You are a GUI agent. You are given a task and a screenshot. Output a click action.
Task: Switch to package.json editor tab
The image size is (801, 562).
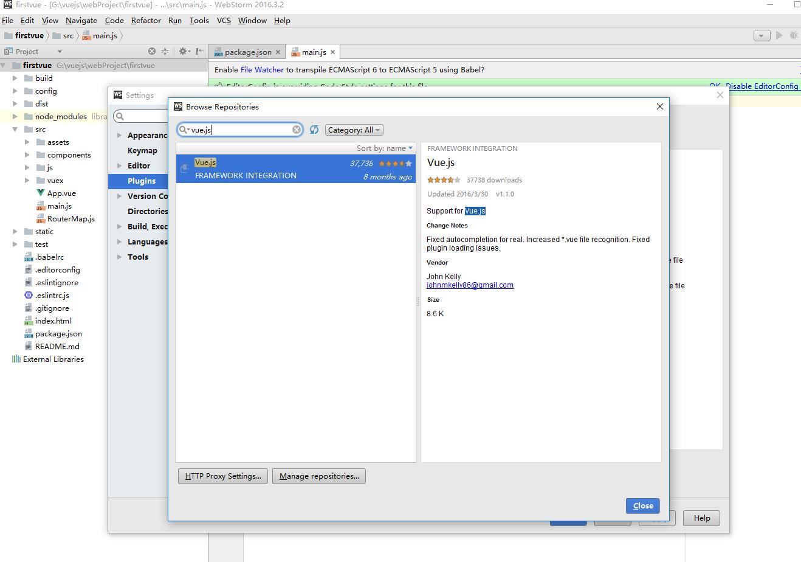pyautogui.click(x=248, y=52)
